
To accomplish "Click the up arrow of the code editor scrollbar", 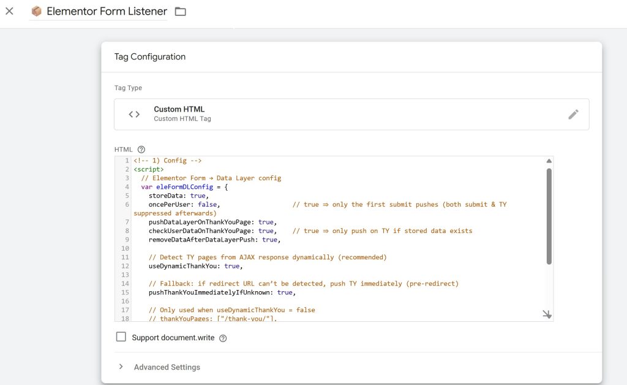I will pos(549,161).
